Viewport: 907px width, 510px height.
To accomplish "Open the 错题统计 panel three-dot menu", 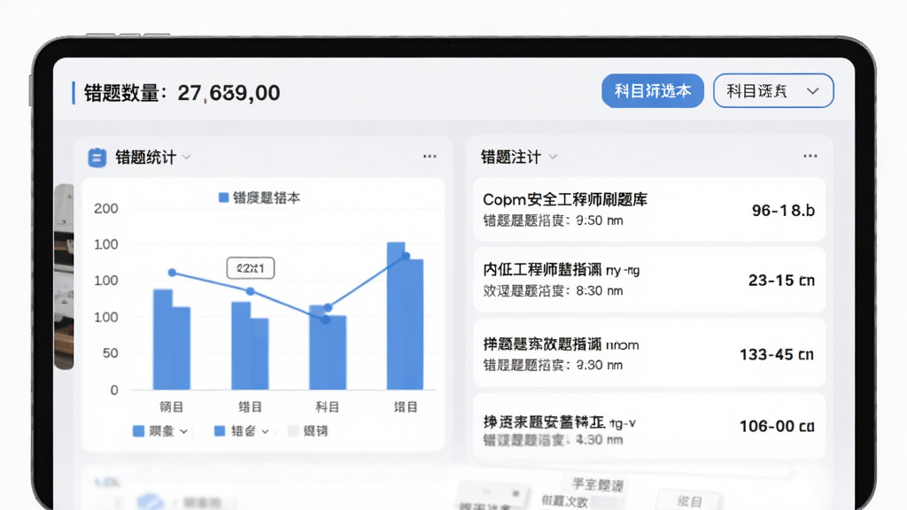I will pos(430,156).
